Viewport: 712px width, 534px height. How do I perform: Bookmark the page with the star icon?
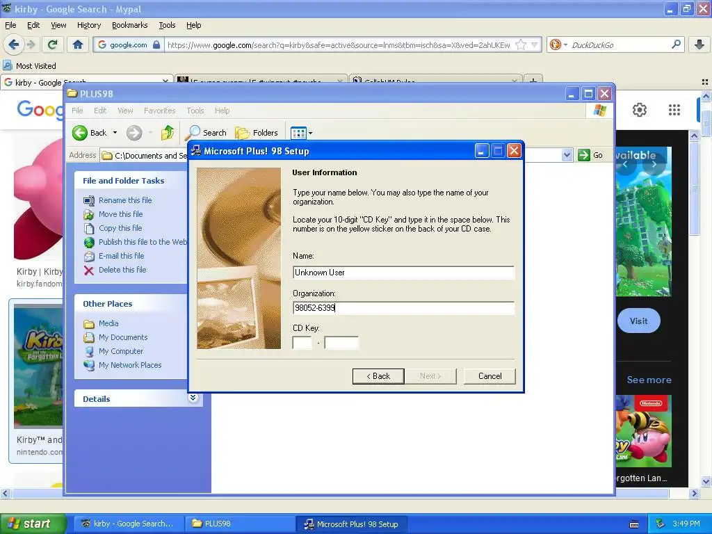[x=521, y=44]
